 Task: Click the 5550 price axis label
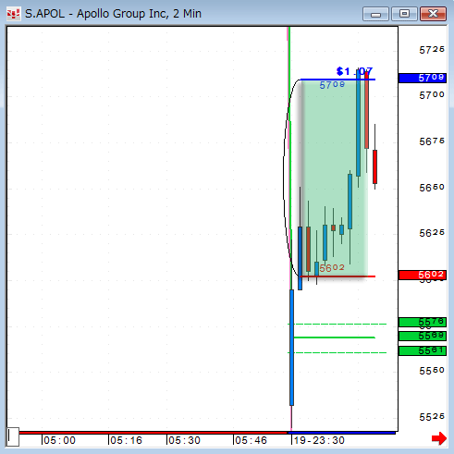click(432, 371)
